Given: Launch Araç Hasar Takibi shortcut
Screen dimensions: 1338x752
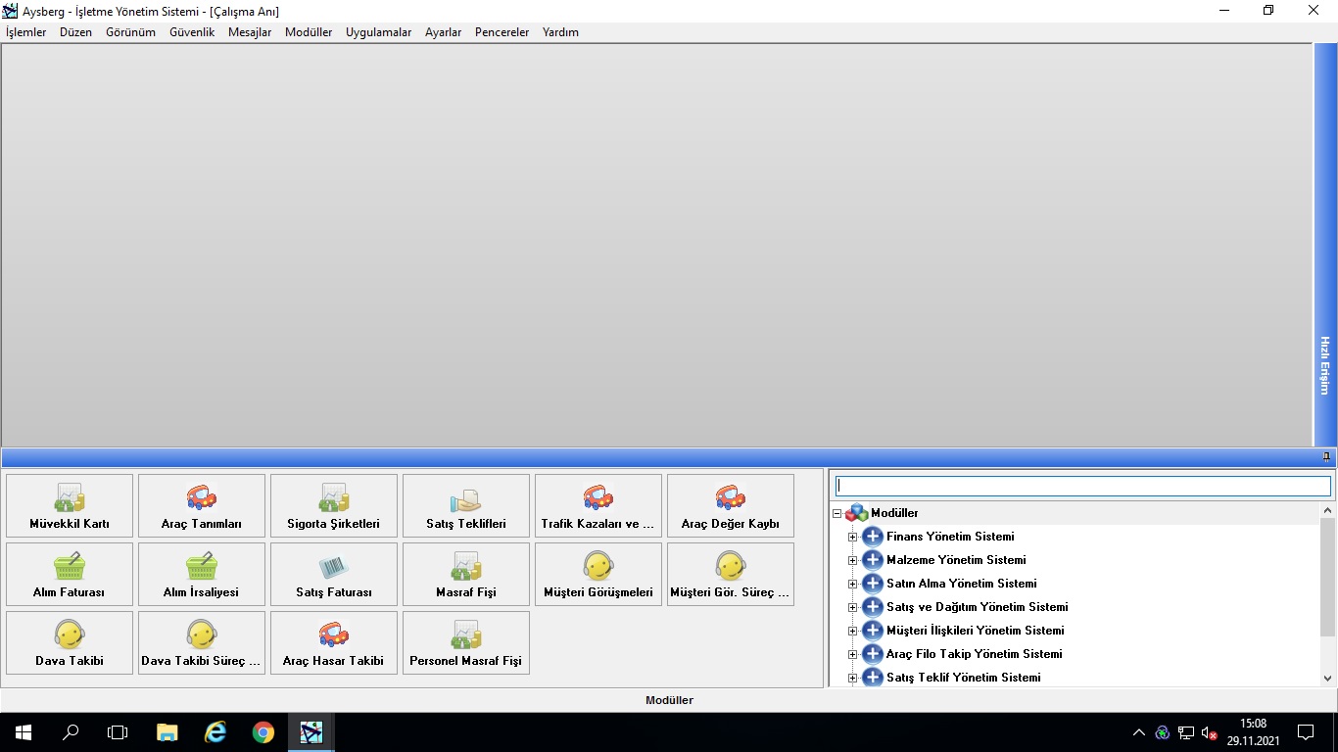Looking at the screenshot, I should 334,642.
